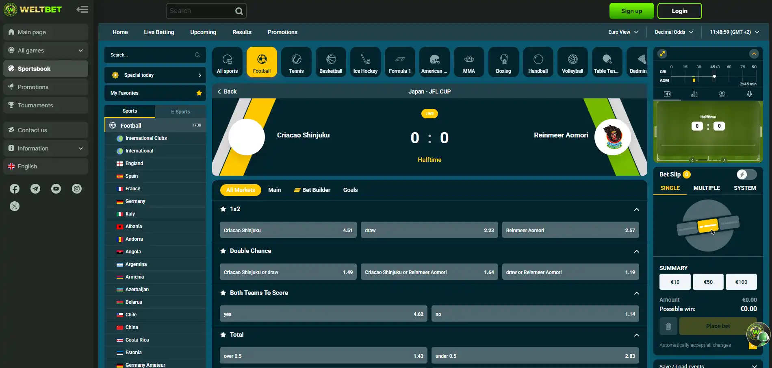Select the SYSTEM bet slip tab
This screenshot has height=368, width=772.
745,188
